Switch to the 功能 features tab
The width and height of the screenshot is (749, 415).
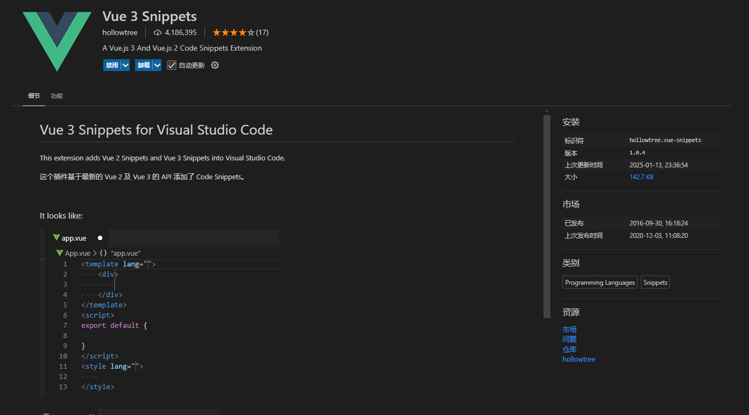tap(56, 96)
